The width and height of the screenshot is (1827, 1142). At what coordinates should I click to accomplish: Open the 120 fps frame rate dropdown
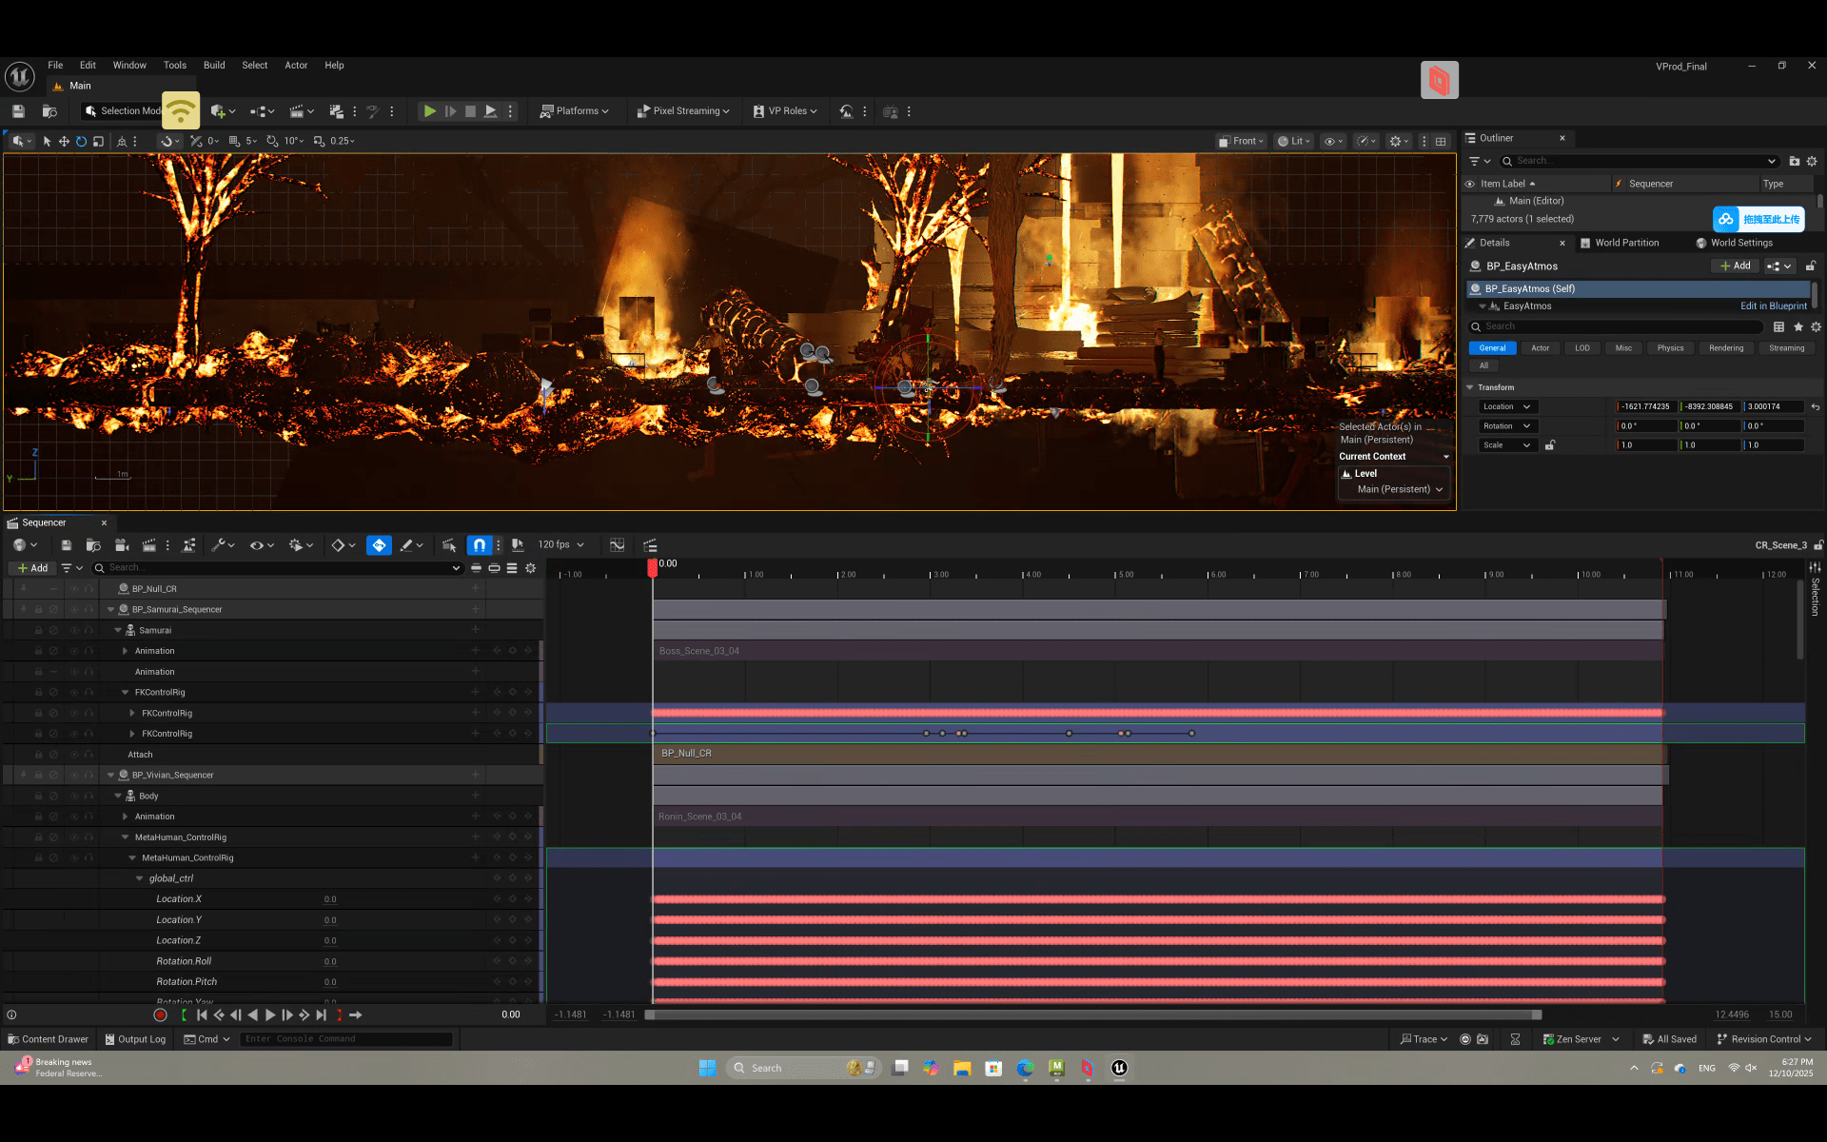click(560, 545)
